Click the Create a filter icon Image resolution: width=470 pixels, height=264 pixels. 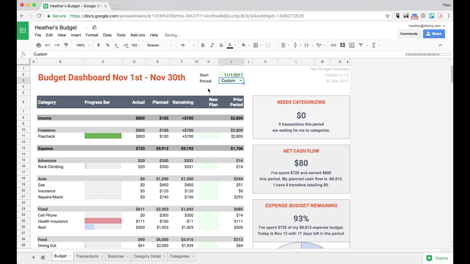361,45
